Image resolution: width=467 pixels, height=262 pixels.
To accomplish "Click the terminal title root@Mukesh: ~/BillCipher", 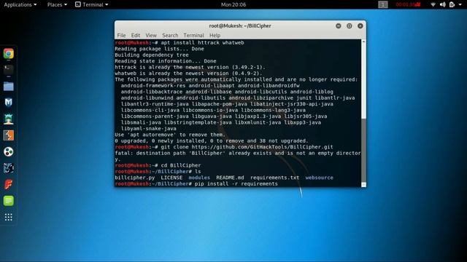I will [x=240, y=26].
